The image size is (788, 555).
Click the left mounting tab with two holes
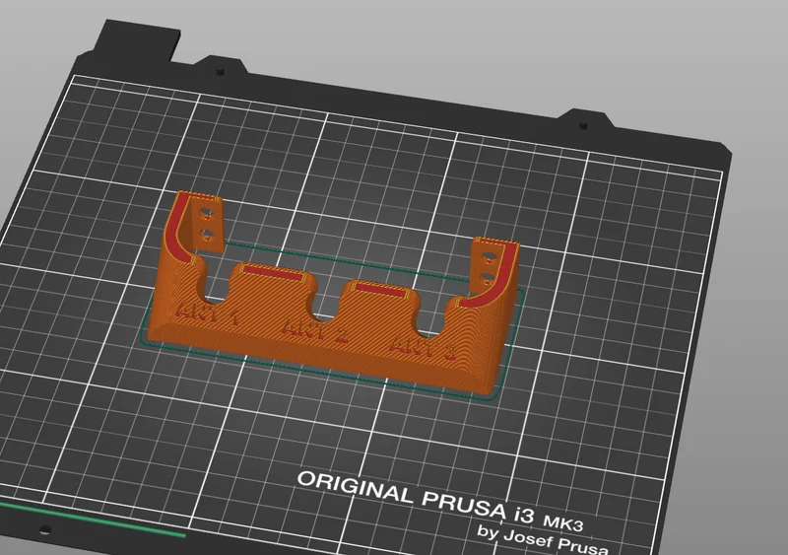coord(207,225)
